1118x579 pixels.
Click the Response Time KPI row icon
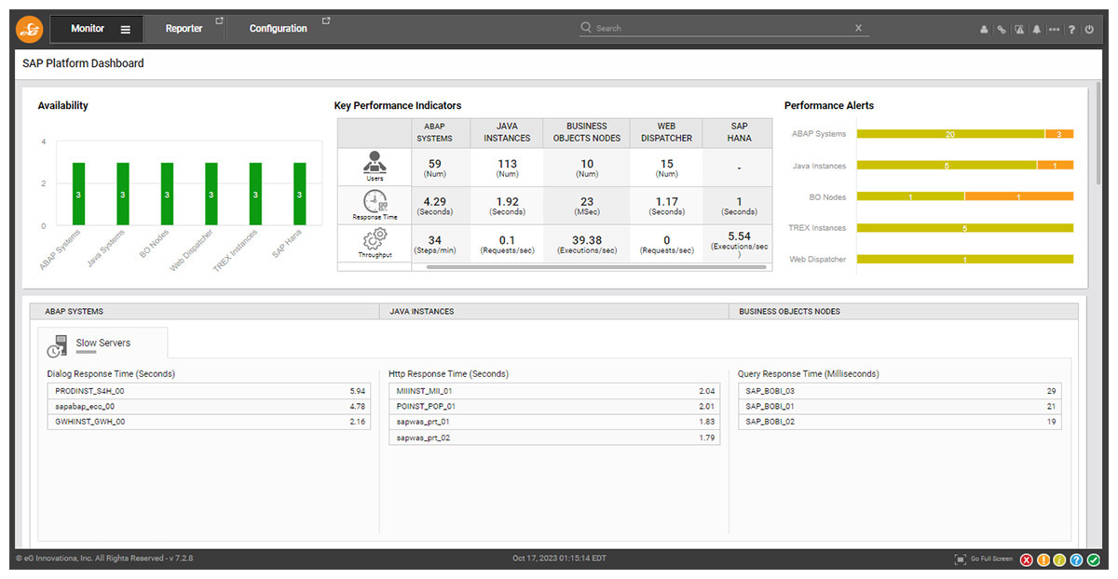(x=375, y=201)
